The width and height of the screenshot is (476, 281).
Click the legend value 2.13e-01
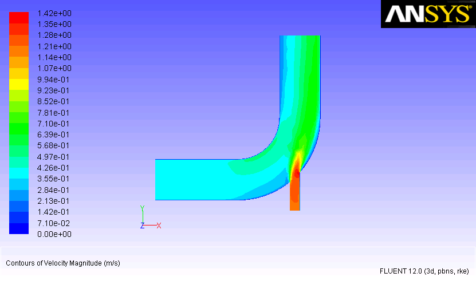pos(53,201)
